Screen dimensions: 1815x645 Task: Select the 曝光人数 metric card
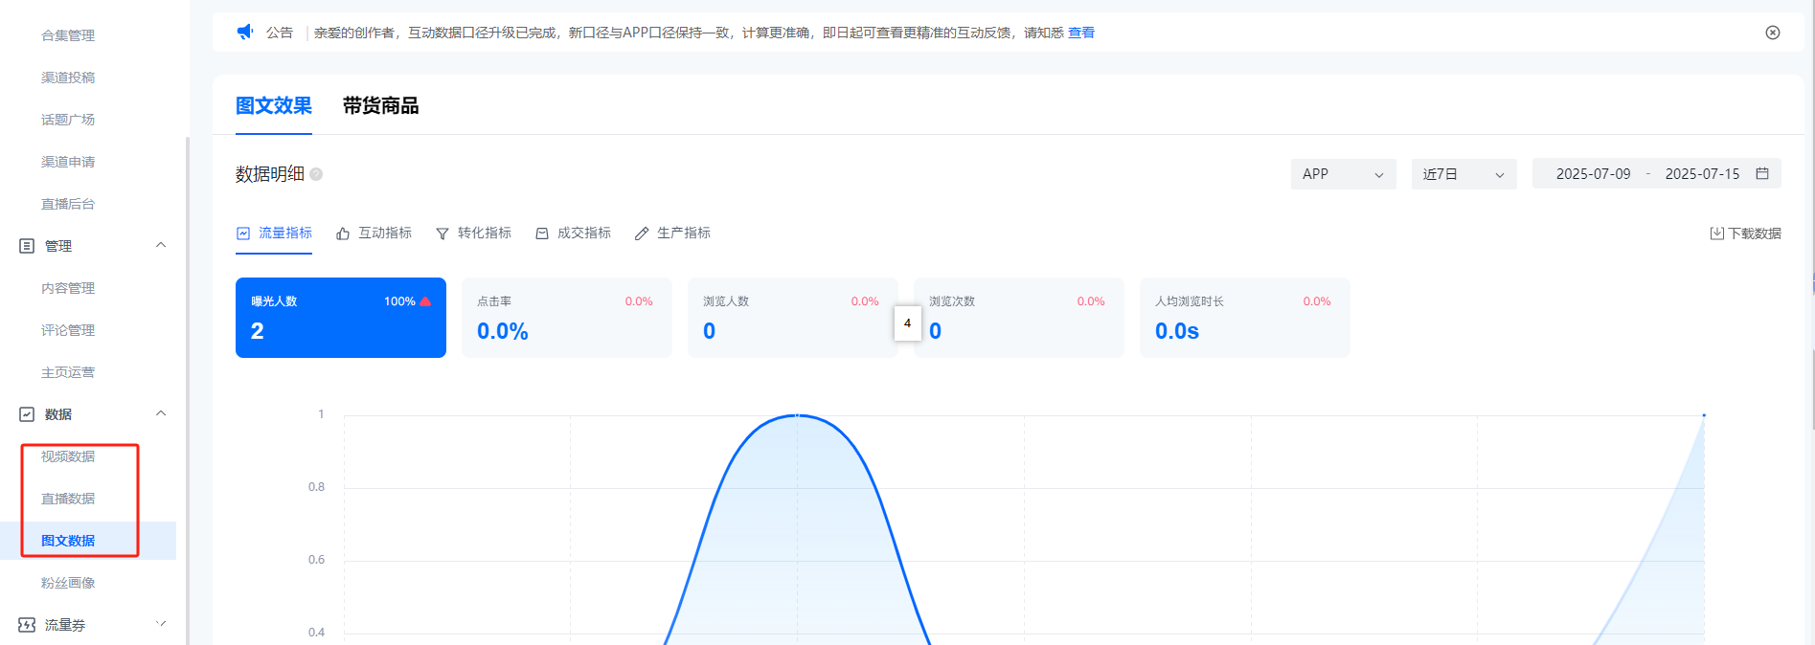(340, 318)
